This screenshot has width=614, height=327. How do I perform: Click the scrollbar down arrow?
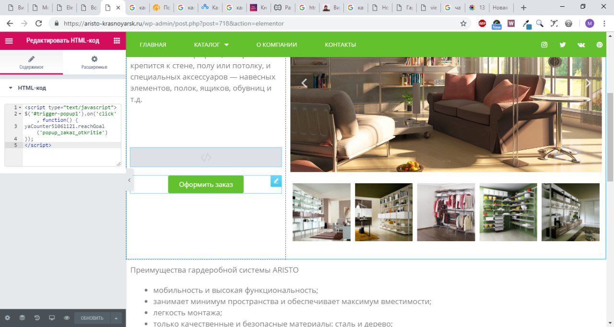[x=610, y=323]
